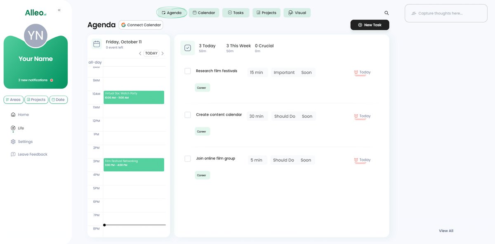Complete the Join online film group task
The image size is (495, 244).
[x=187, y=158]
